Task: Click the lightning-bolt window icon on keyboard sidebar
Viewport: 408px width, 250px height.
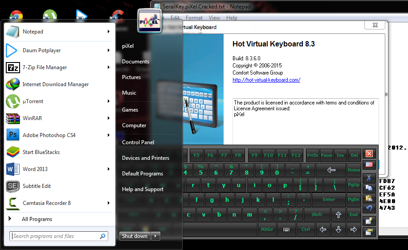Action: [x=369, y=221]
